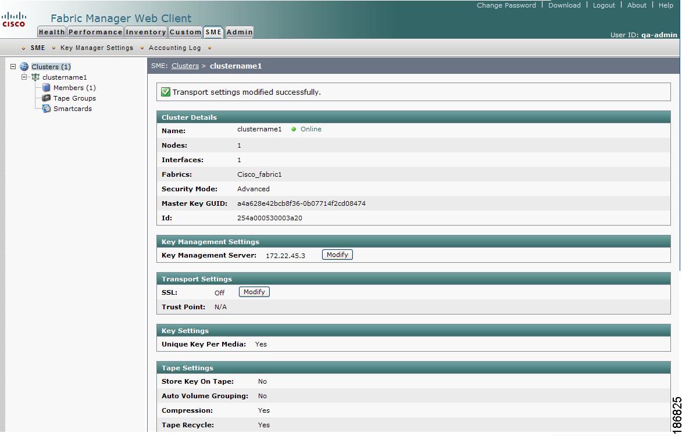Click the Tape Settings section header
This screenshot has height=436, width=682.
(413, 368)
